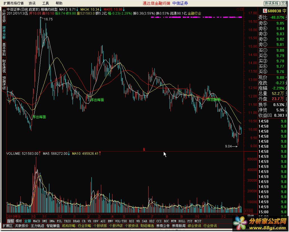Click the 16.75 high price label
Viewport: 289px width, 232px height.
48,19
